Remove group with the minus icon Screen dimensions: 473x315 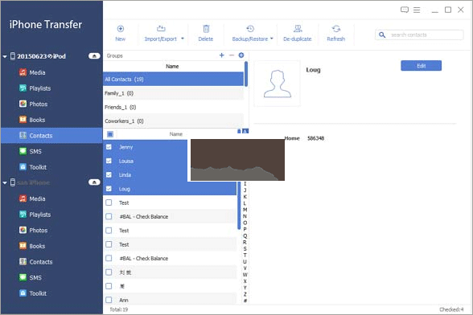coord(232,55)
